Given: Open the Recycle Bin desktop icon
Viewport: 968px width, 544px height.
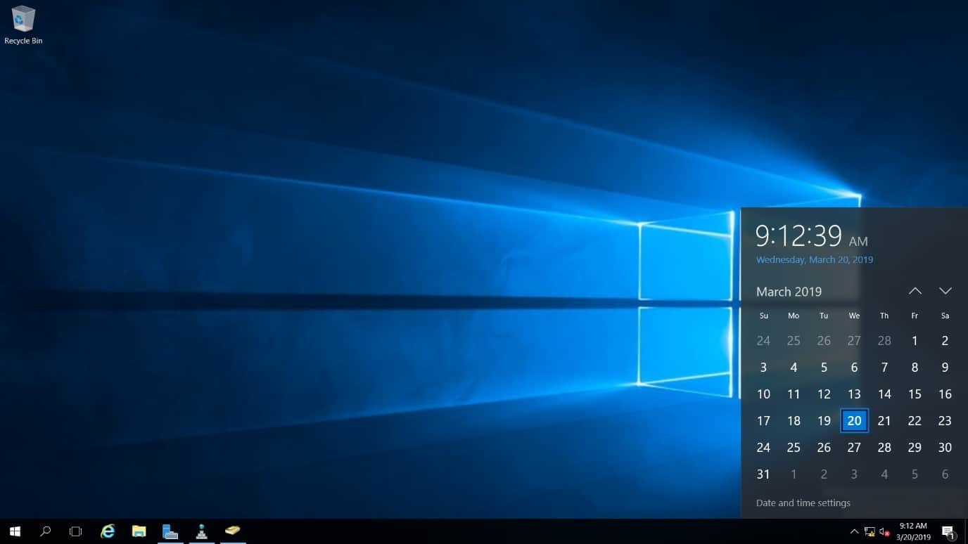Looking at the screenshot, I should click(x=23, y=25).
